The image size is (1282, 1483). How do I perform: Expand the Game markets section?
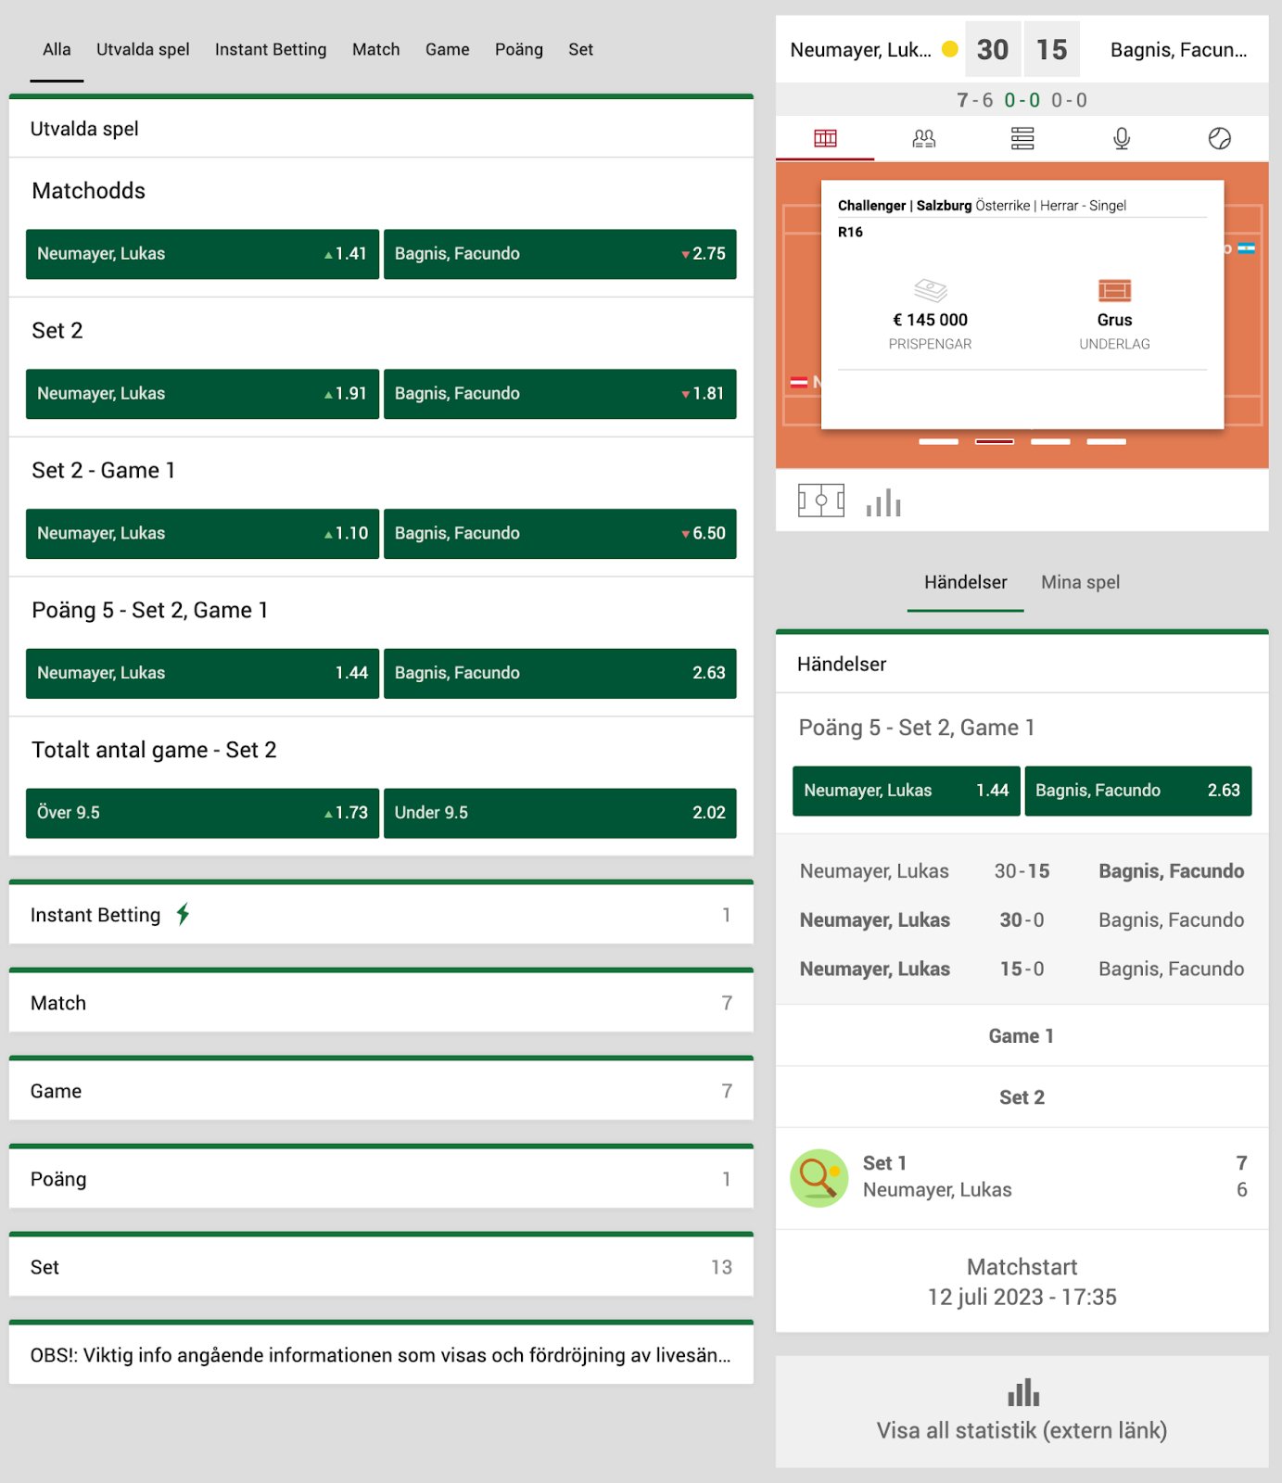tap(380, 1091)
